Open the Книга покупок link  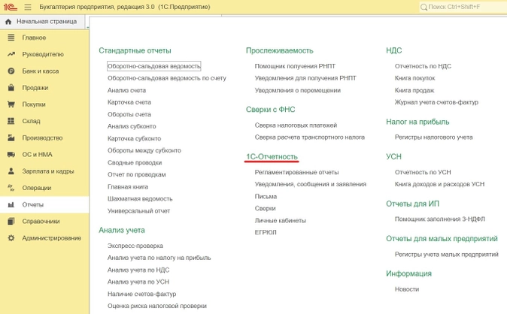click(414, 78)
